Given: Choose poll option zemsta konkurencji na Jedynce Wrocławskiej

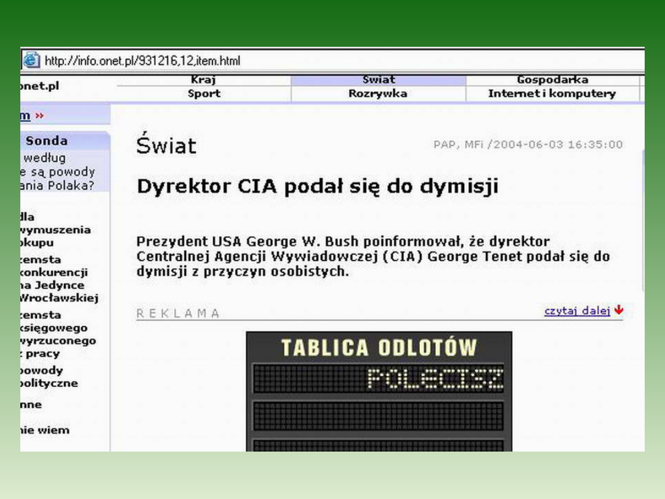Looking at the screenshot, I should (58, 278).
